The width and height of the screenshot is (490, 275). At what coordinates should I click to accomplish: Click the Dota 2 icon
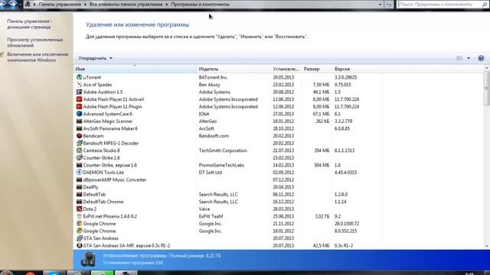click(x=80, y=209)
